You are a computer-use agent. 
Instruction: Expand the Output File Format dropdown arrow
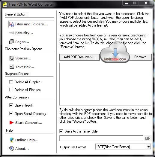[x=148, y=147]
